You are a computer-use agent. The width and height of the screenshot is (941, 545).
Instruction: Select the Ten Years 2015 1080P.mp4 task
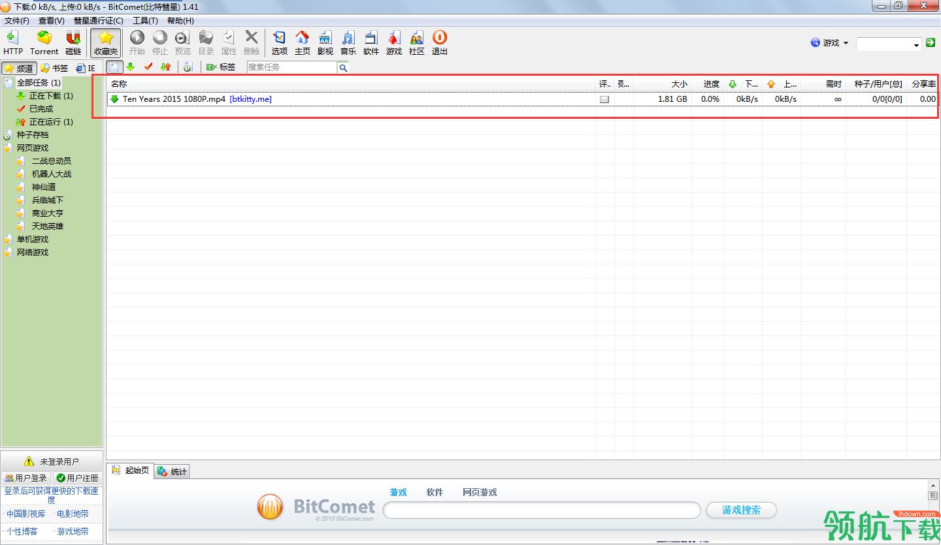tap(522, 99)
